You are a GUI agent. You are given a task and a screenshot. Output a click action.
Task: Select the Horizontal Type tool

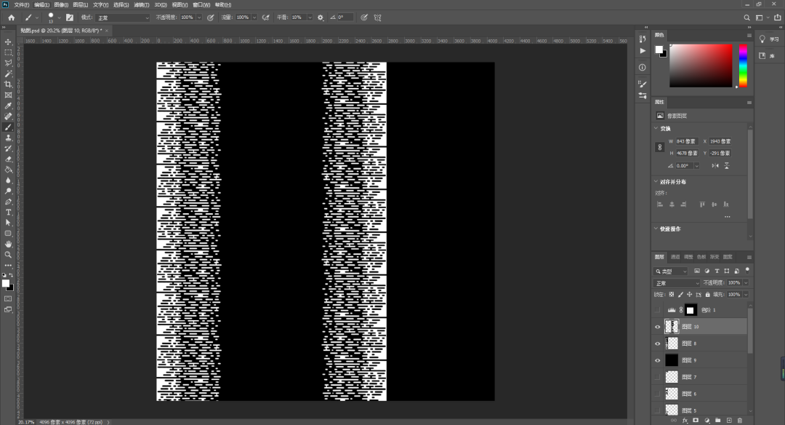click(x=8, y=212)
